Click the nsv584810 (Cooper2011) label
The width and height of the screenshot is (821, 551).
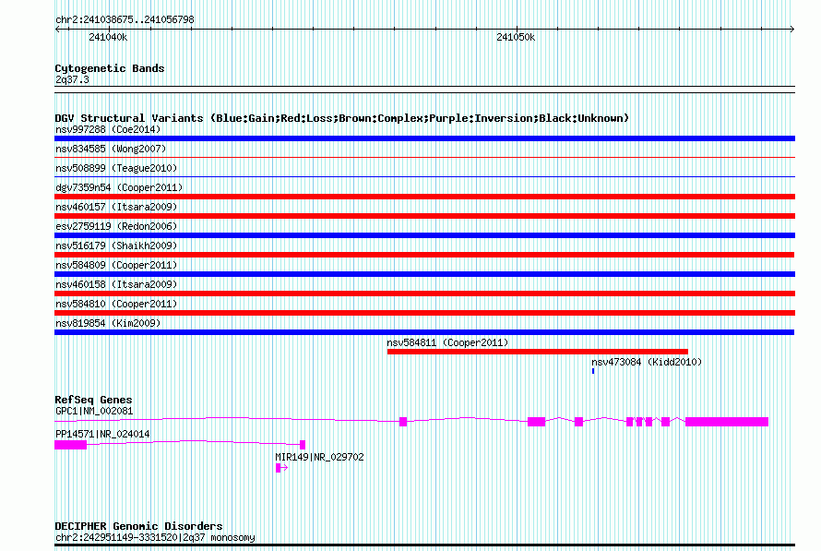point(116,304)
